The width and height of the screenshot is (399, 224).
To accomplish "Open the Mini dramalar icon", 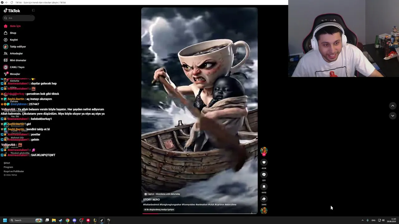I will tap(6, 60).
